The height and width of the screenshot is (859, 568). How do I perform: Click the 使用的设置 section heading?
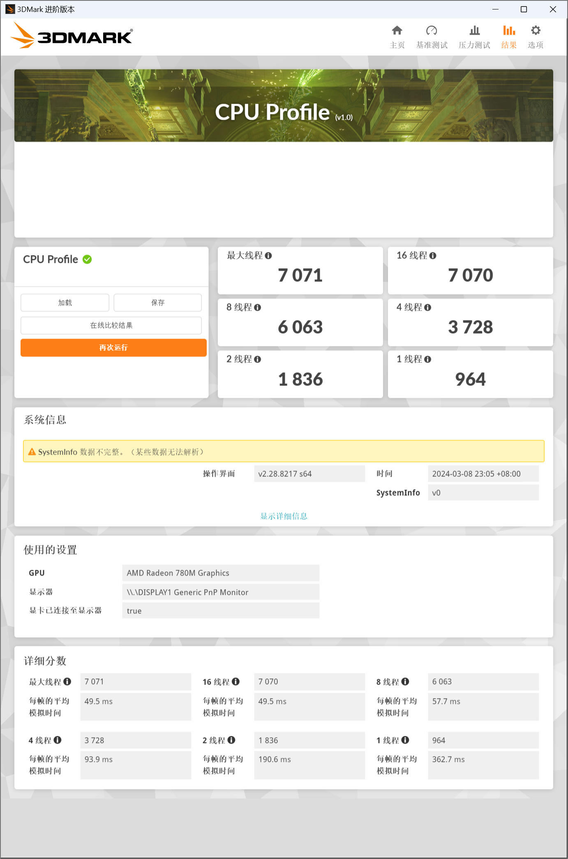[x=50, y=550]
